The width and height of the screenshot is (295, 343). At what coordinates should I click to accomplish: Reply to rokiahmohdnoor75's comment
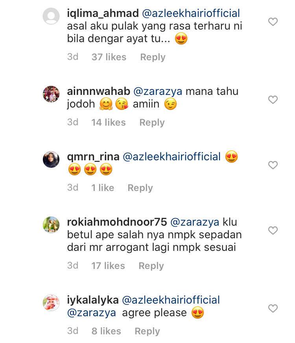coord(151,266)
